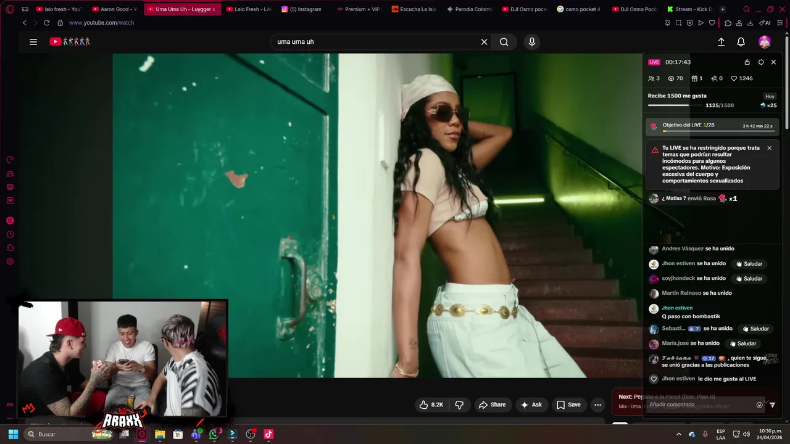Toggle the lock icon in LIVE panel

pyautogui.click(x=747, y=62)
